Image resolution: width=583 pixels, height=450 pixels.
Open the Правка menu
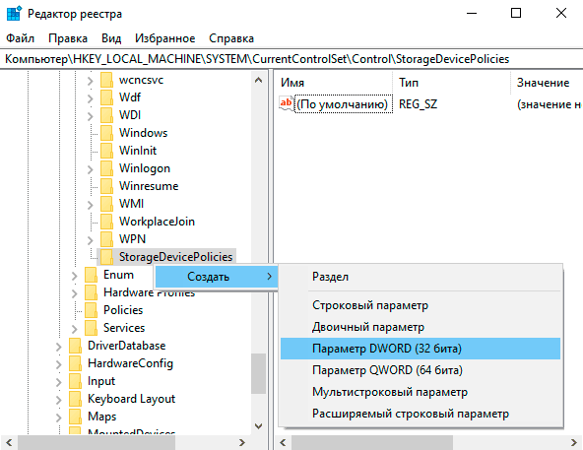[x=68, y=38]
